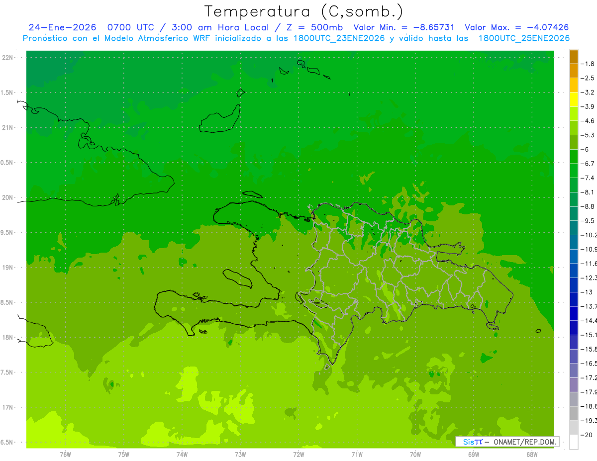Click the orange swatch between -1.8 and -2.5
This screenshot has width=597, height=461.
coord(574,71)
